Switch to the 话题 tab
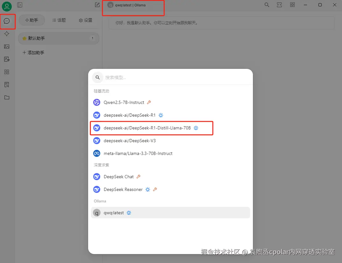This screenshot has height=263, width=342. tap(59, 20)
